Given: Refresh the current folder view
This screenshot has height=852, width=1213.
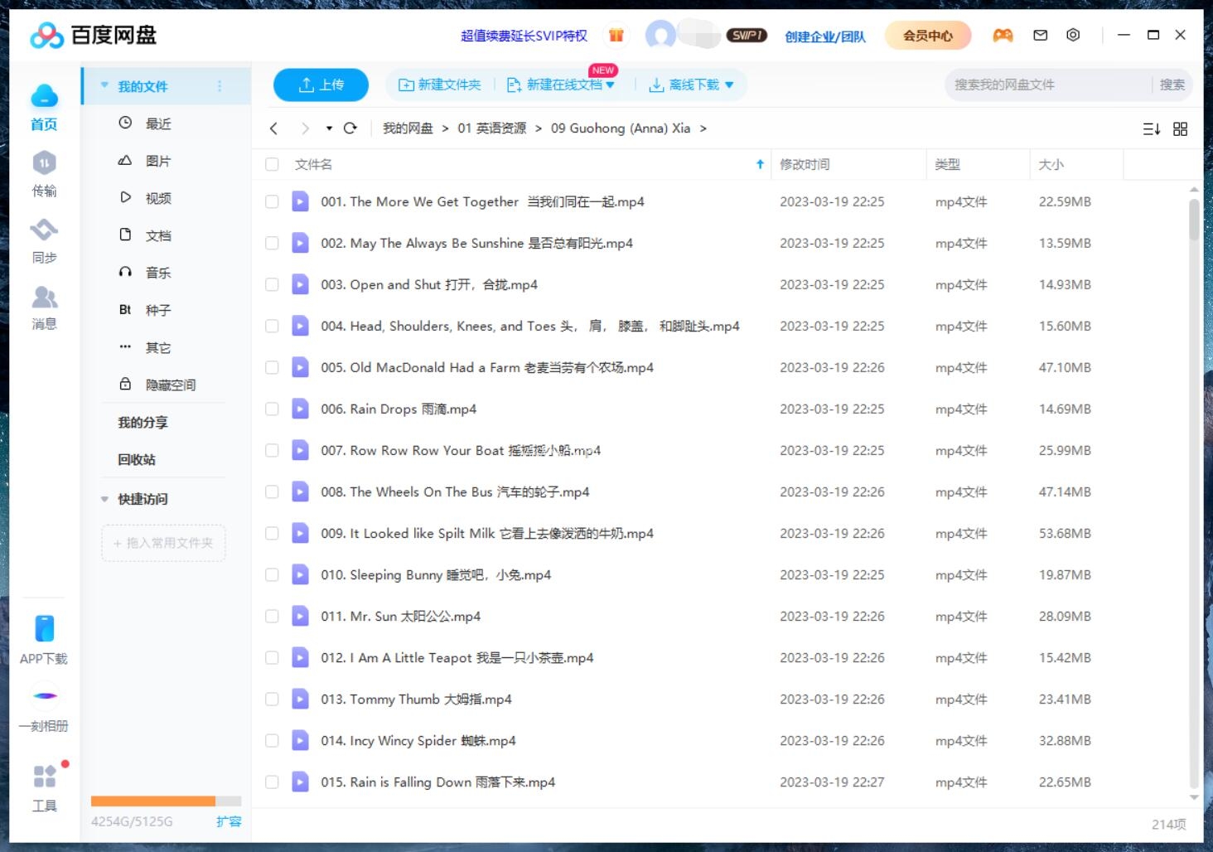Looking at the screenshot, I should click(350, 128).
